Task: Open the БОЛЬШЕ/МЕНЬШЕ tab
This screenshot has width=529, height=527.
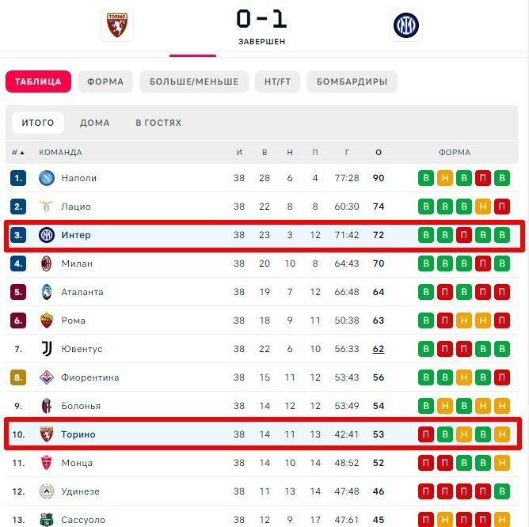Action: (x=194, y=82)
